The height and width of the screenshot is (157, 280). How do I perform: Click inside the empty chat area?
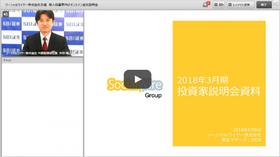pyautogui.click(x=43, y=110)
